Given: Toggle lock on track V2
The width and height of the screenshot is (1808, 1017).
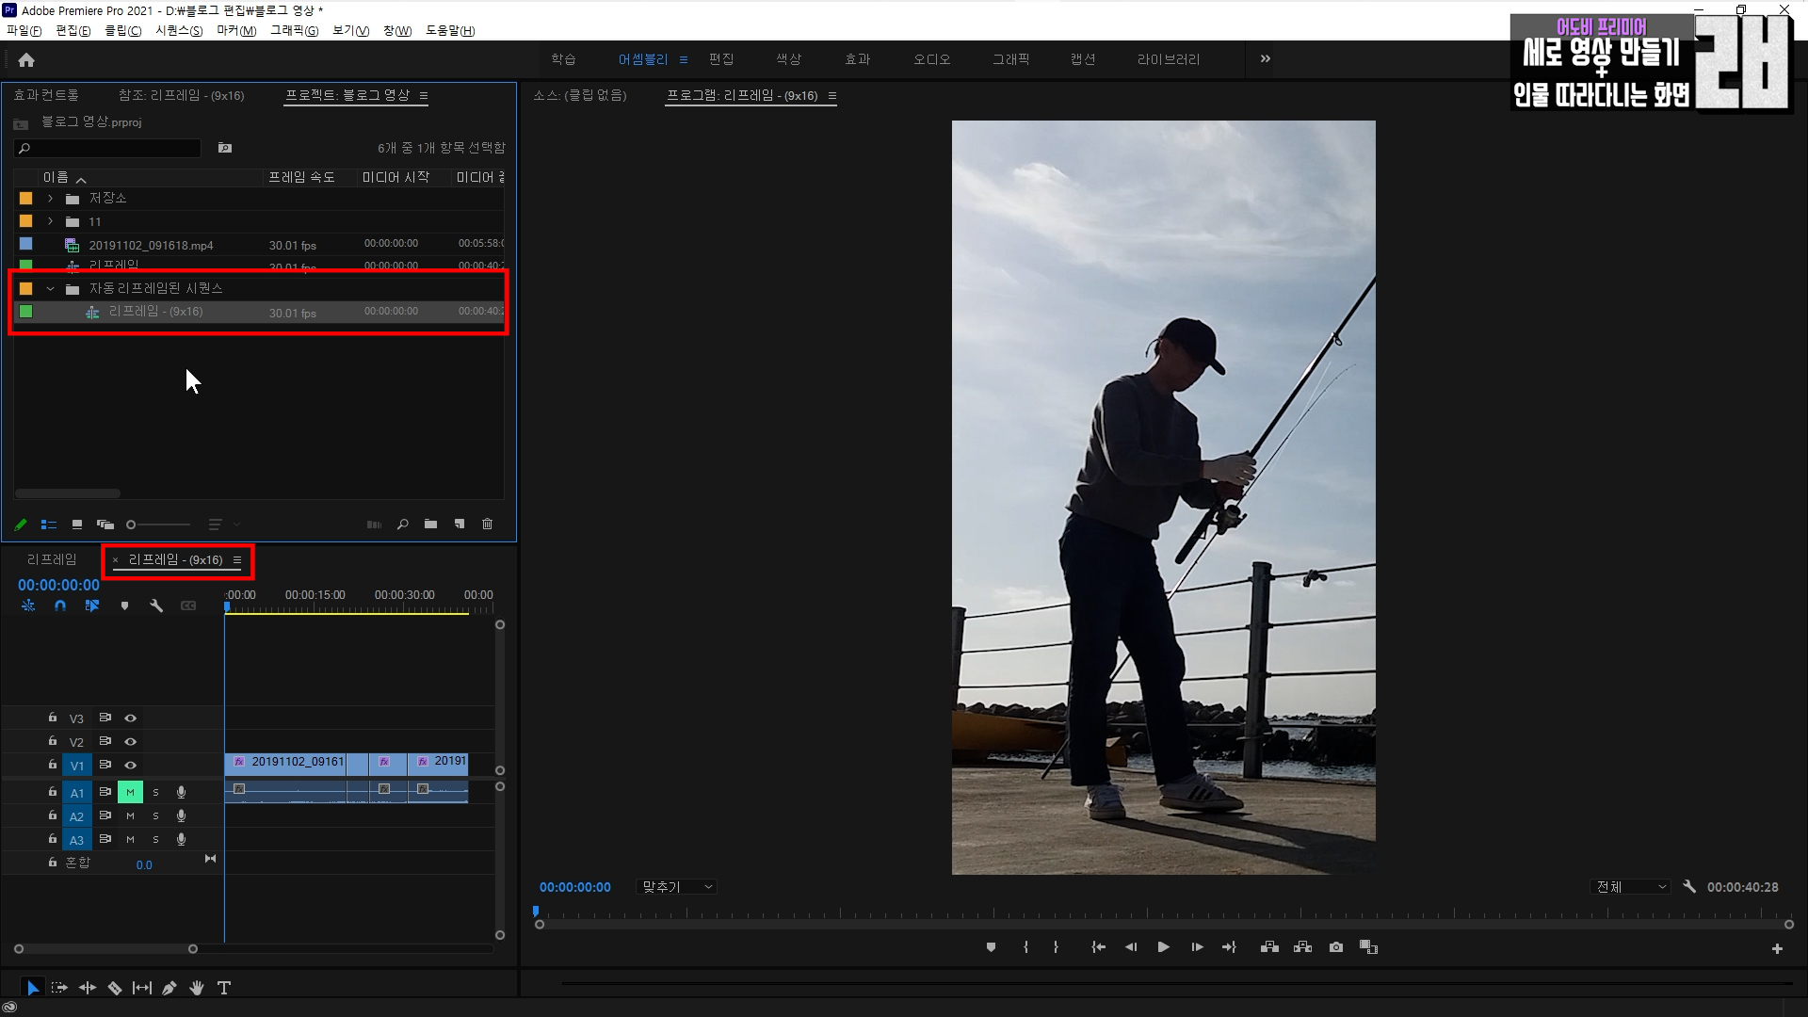Looking at the screenshot, I should 53,741.
